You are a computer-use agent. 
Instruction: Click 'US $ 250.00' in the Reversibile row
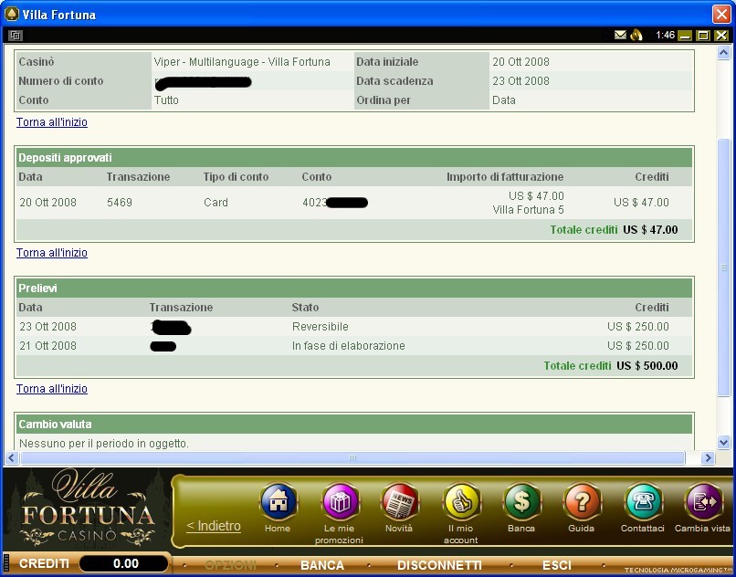point(638,327)
